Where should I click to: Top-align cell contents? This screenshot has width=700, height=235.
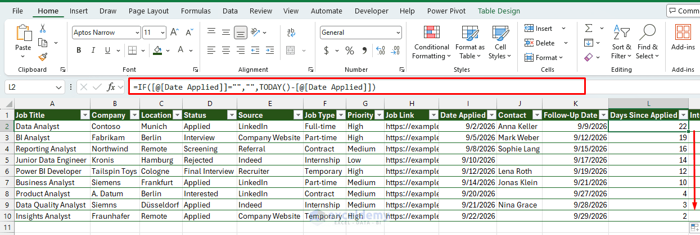point(211,33)
